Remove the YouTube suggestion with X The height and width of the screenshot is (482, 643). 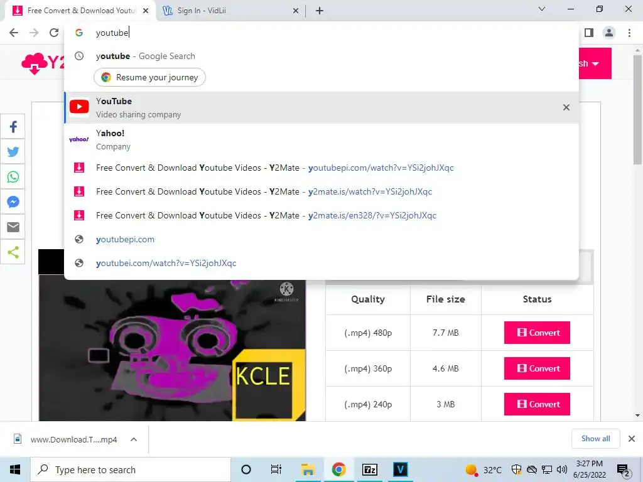coord(566,107)
